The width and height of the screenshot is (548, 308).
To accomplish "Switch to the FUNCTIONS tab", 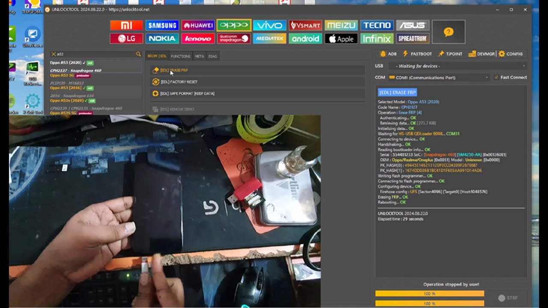I will [x=181, y=56].
